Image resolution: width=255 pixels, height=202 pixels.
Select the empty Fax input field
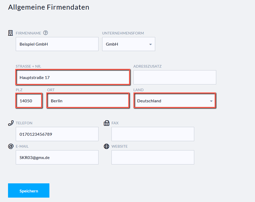click(x=153, y=134)
